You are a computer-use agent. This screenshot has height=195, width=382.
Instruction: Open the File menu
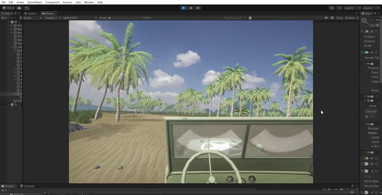pos(4,2)
